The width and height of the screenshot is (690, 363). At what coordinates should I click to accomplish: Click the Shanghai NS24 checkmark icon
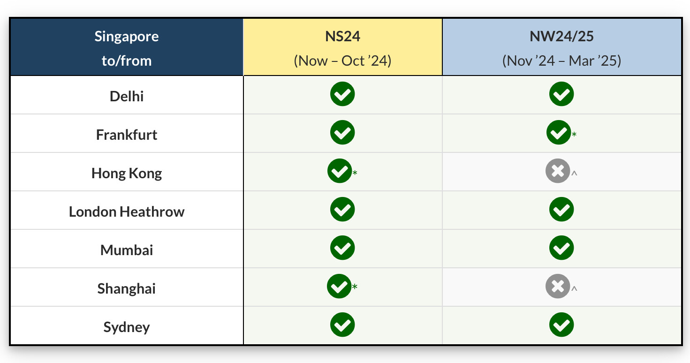click(340, 286)
